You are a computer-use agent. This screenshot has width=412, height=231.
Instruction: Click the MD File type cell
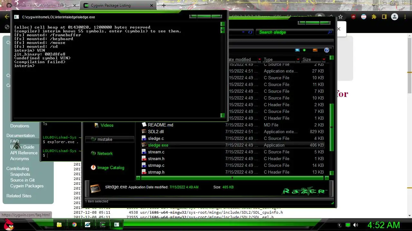point(271,125)
